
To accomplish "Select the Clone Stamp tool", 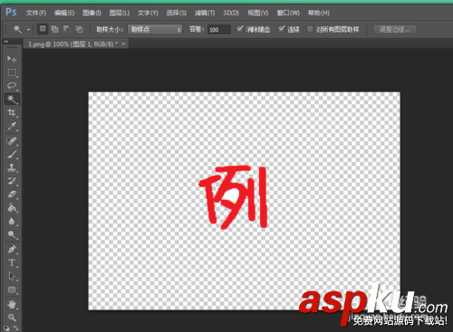I will pos(12,167).
